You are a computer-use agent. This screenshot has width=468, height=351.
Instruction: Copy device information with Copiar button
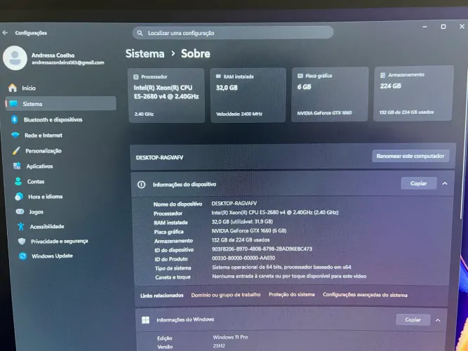tap(418, 183)
